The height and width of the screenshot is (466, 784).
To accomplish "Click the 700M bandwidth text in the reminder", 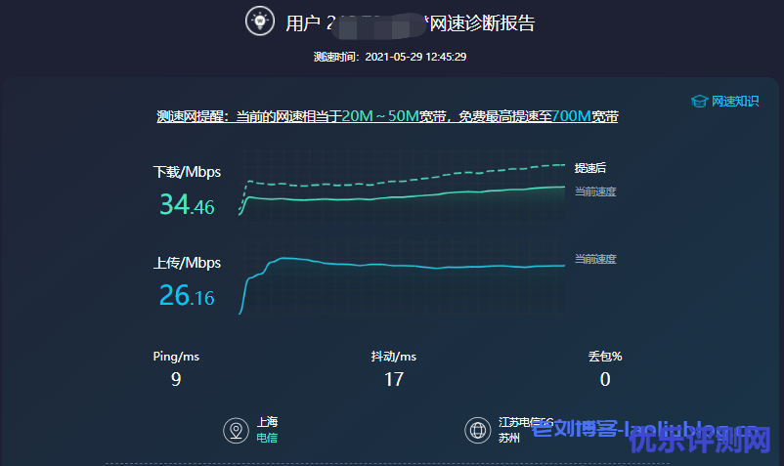I will click(x=572, y=116).
